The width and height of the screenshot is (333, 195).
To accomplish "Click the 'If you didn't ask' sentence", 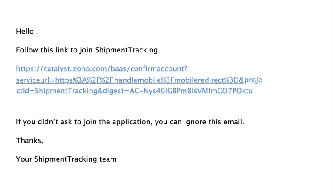I will click(130, 122).
